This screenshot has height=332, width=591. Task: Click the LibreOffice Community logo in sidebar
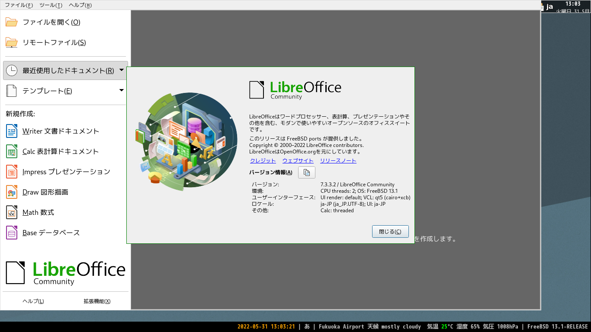(65, 272)
